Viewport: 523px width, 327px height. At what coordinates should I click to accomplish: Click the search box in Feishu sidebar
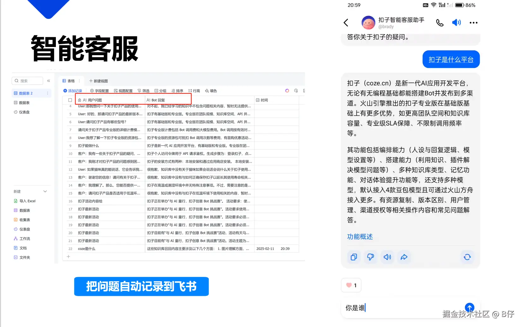tap(27, 81)
